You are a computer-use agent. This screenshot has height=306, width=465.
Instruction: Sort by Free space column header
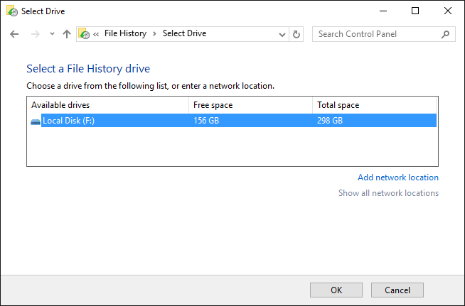[250, 105]
